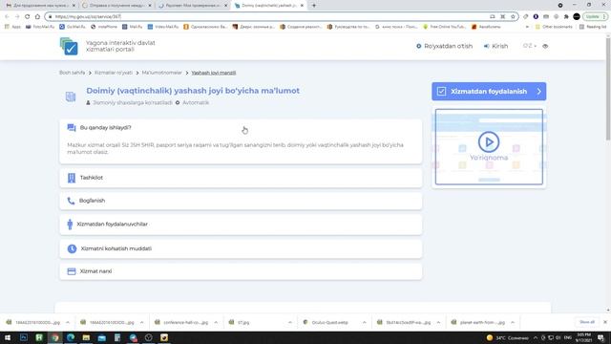Open conference-hall jpg download options arrow
The image size is (611, 344).
coord(216,322)
